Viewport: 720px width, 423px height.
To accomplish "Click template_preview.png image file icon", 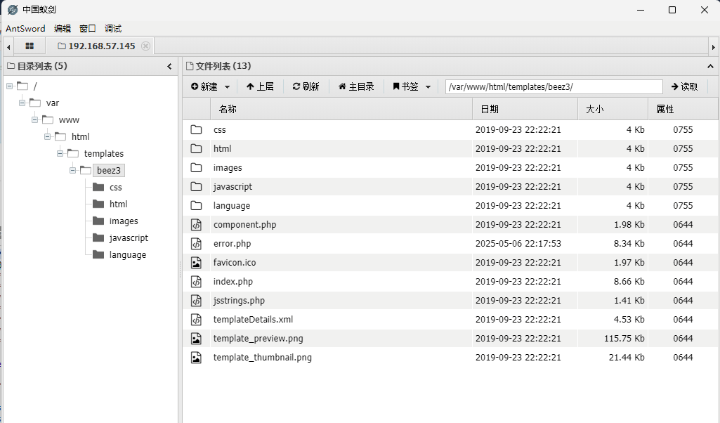I will tap(196, 339).
